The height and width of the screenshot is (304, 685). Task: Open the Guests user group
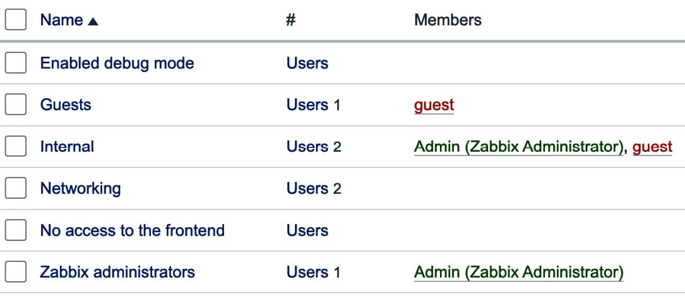point(66,104)
